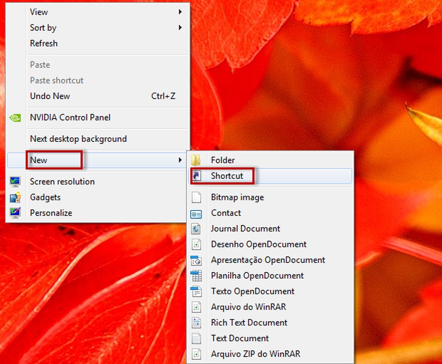
Task: Open the View menu entry
Action: 97,12
